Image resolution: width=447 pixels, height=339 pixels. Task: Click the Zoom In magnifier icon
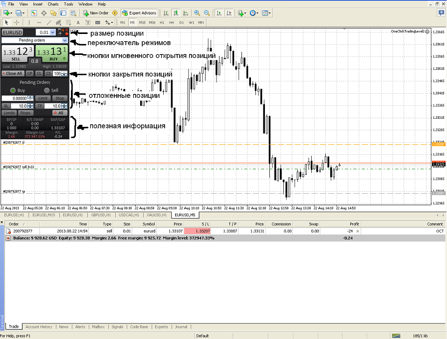tap(198, 13)
